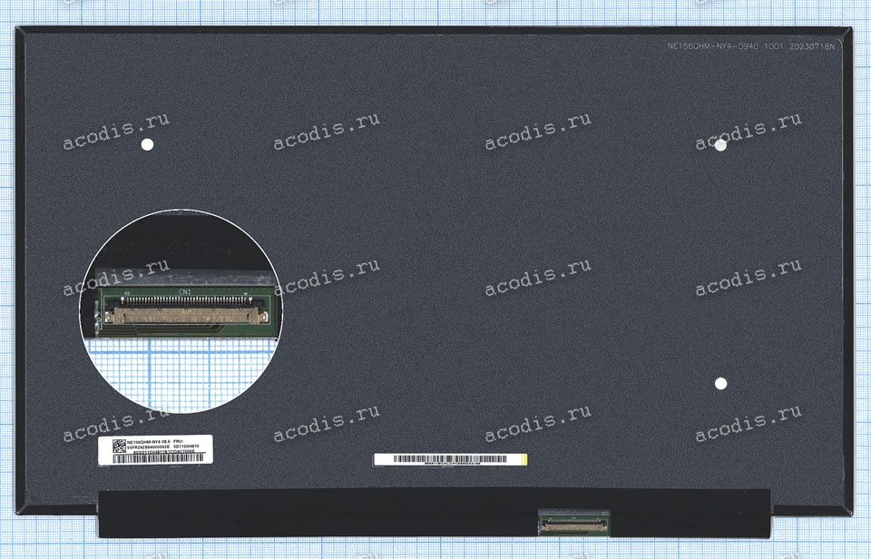Click the CN1 connector in circular inset

coord(186,316)
